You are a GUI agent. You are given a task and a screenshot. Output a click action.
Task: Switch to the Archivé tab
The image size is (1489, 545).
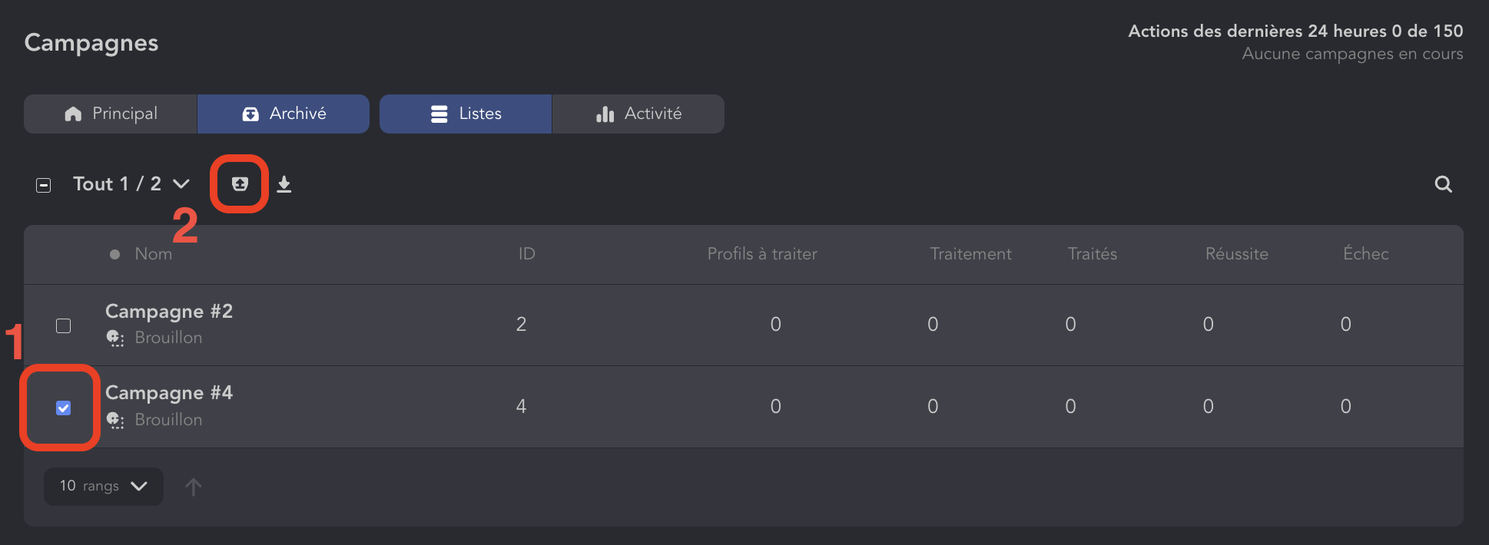click(x=284, y=114)
